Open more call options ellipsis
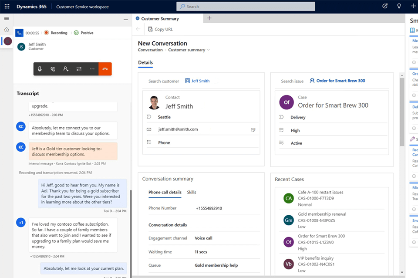Viewport: 418px width, 278px height. [x=92, y=69]
